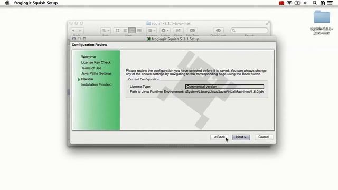Click the Finder Edit Tags icon
338x190 pixels.
coord(192,31)
